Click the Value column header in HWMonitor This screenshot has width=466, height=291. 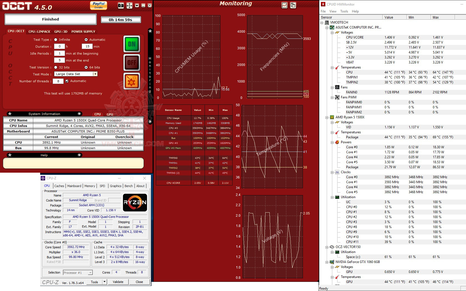tap(395, 17)
